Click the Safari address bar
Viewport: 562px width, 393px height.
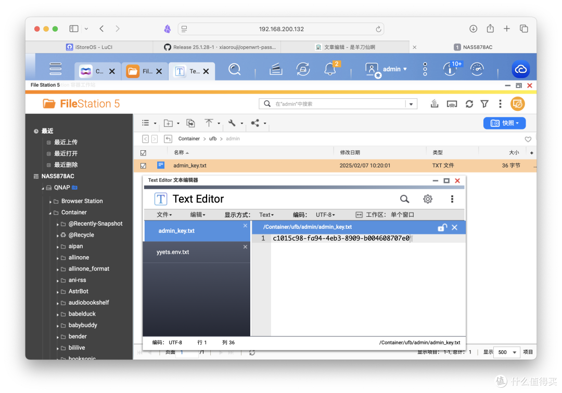[281, 29]
